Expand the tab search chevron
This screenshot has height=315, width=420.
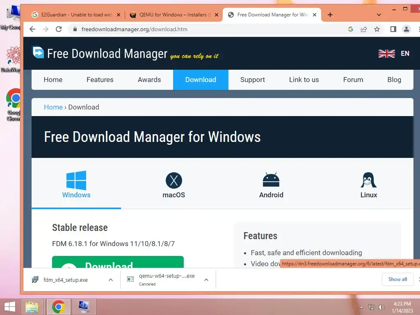coord(379,15)
